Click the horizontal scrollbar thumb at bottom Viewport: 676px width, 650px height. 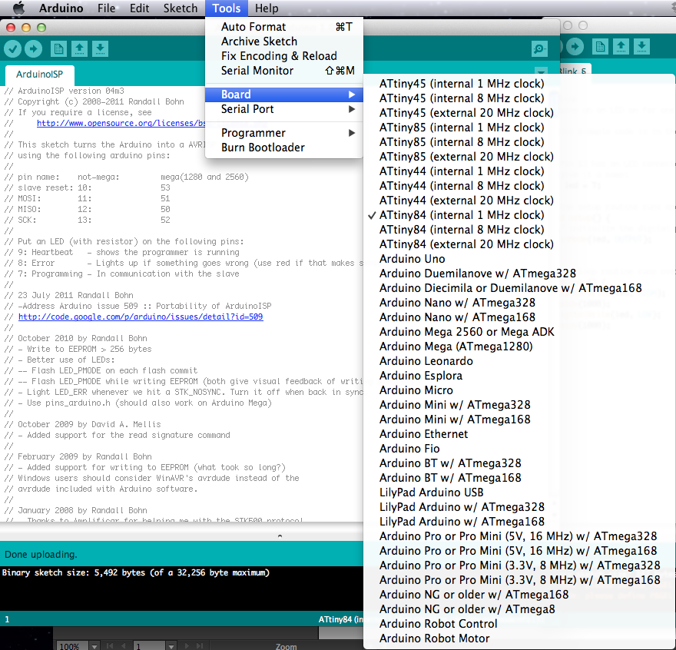(340, 633)
